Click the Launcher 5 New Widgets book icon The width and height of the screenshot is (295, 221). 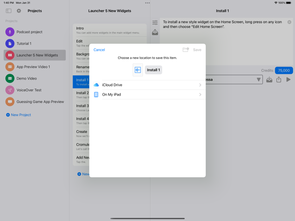tap(10, 56)
